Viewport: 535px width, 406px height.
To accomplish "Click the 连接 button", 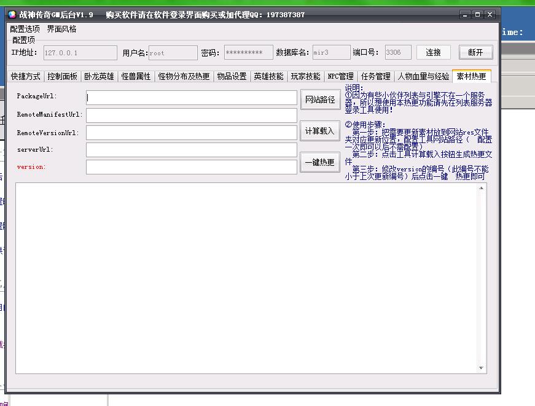I will point(433,52).
